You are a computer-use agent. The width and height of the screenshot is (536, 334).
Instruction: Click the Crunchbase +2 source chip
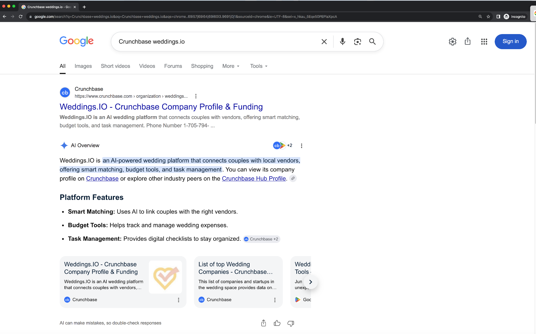[261, 239]
